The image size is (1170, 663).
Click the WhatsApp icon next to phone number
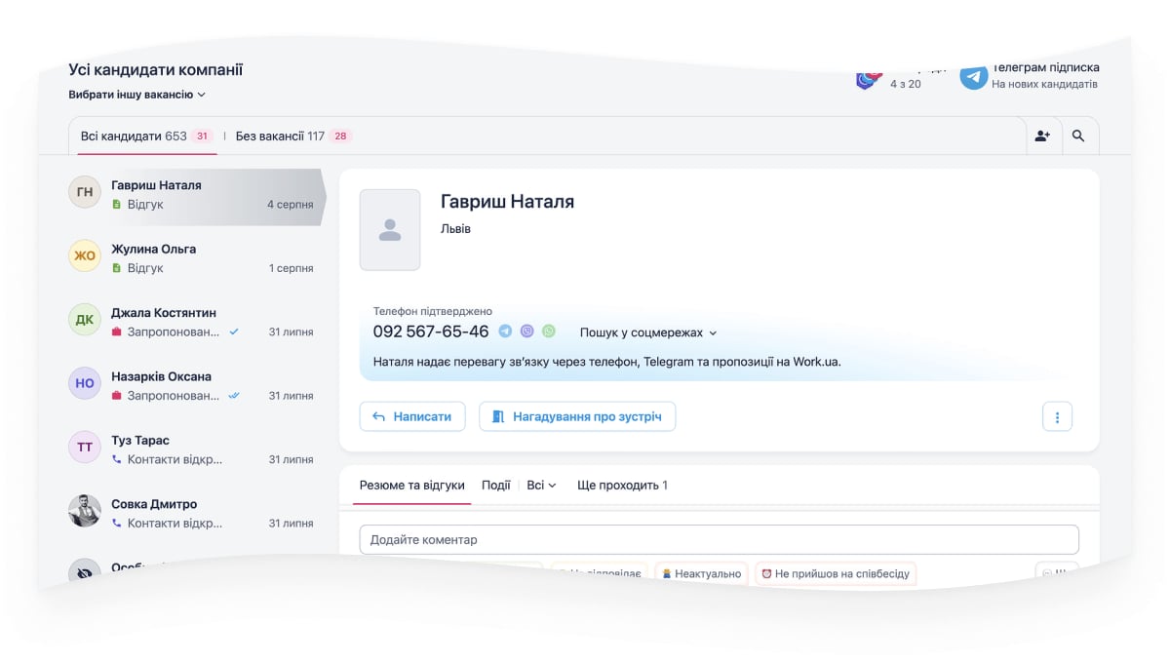click(549, 331)
